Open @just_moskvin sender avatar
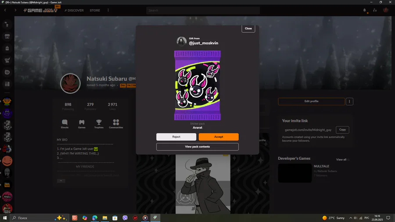The width and height of the screenshot is (395, 222). (181, 41)
